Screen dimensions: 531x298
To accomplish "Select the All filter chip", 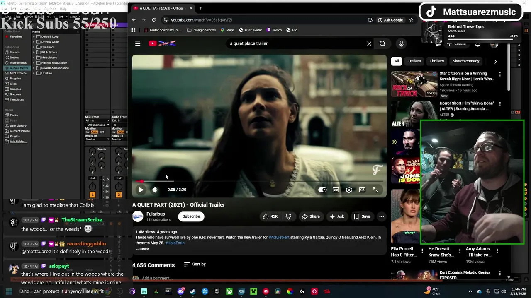I will 397,61.
